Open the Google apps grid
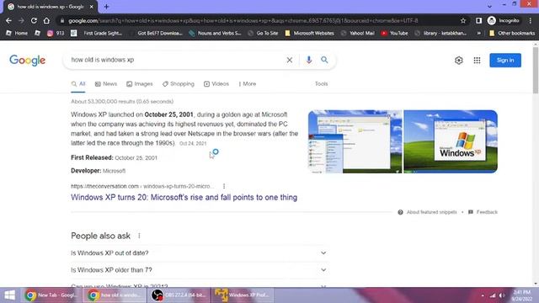The image size is (539, 303). click(x=477, y=61)
